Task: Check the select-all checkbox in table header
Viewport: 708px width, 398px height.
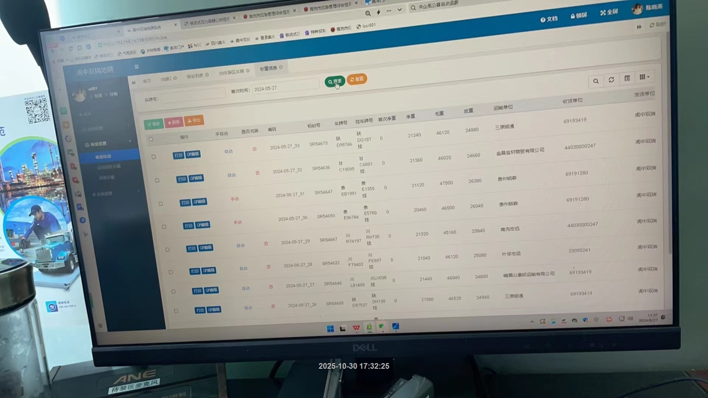Action: point(151,139)
